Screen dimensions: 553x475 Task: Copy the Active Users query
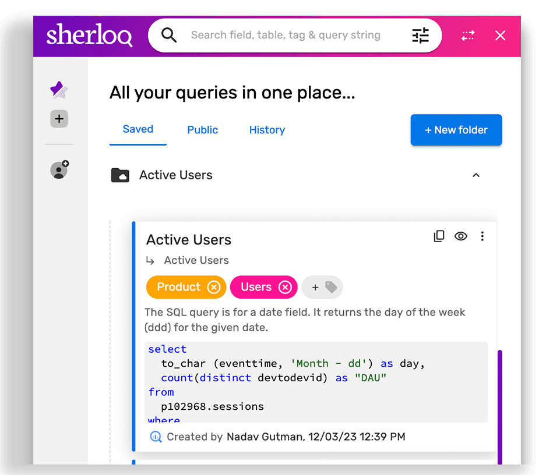[439, 236]
